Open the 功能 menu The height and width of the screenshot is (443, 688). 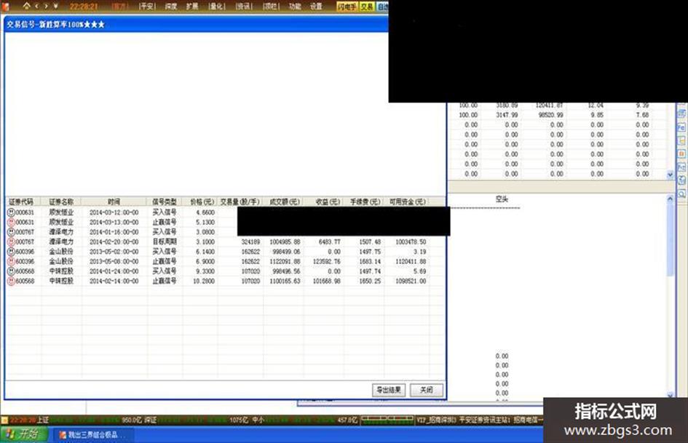point(295,6)
